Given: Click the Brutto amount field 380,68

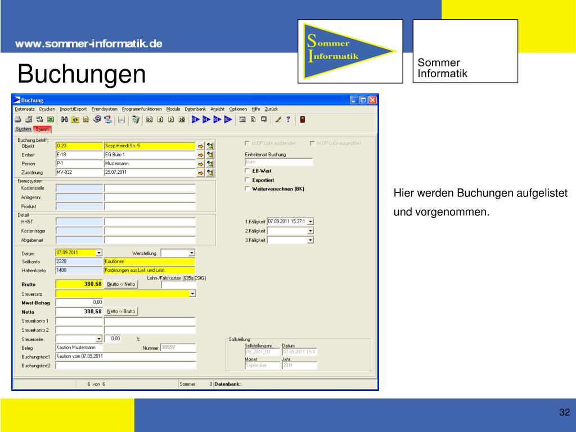Looking at the screenshot, I should pyautogui.click(x=79, y=284).
